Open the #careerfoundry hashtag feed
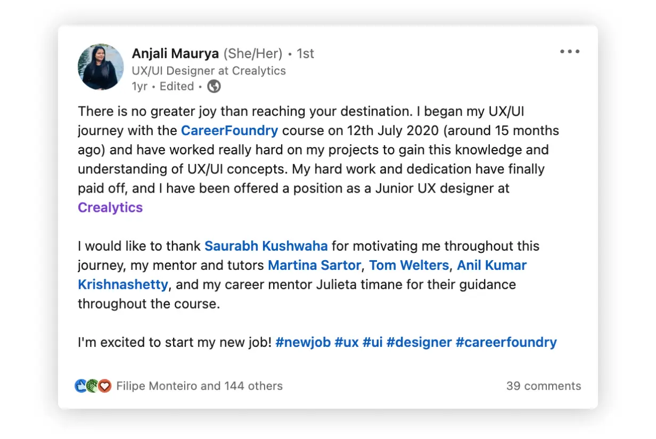The width and height of the screenshot is (656, 439). 506,342
